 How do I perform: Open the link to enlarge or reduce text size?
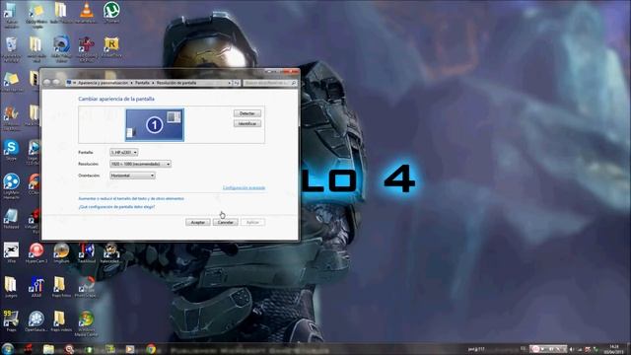coord(131,199)
